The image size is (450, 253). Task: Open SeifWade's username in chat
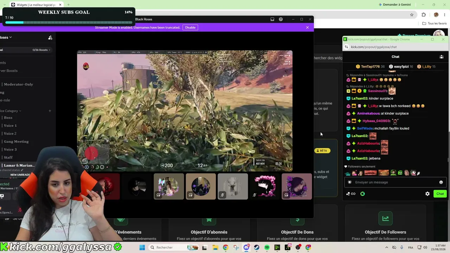(x=365, y=129)
